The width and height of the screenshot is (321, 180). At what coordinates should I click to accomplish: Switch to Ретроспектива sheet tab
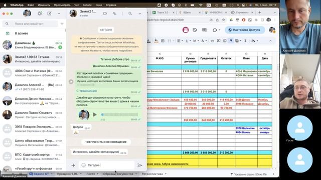pyautogui.click(x=152, y=174)
